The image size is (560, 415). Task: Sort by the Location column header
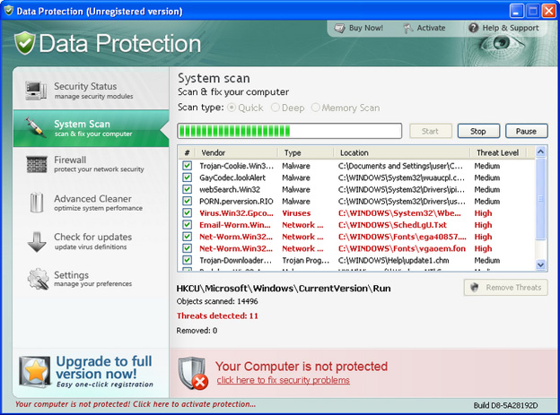[402, 152]
